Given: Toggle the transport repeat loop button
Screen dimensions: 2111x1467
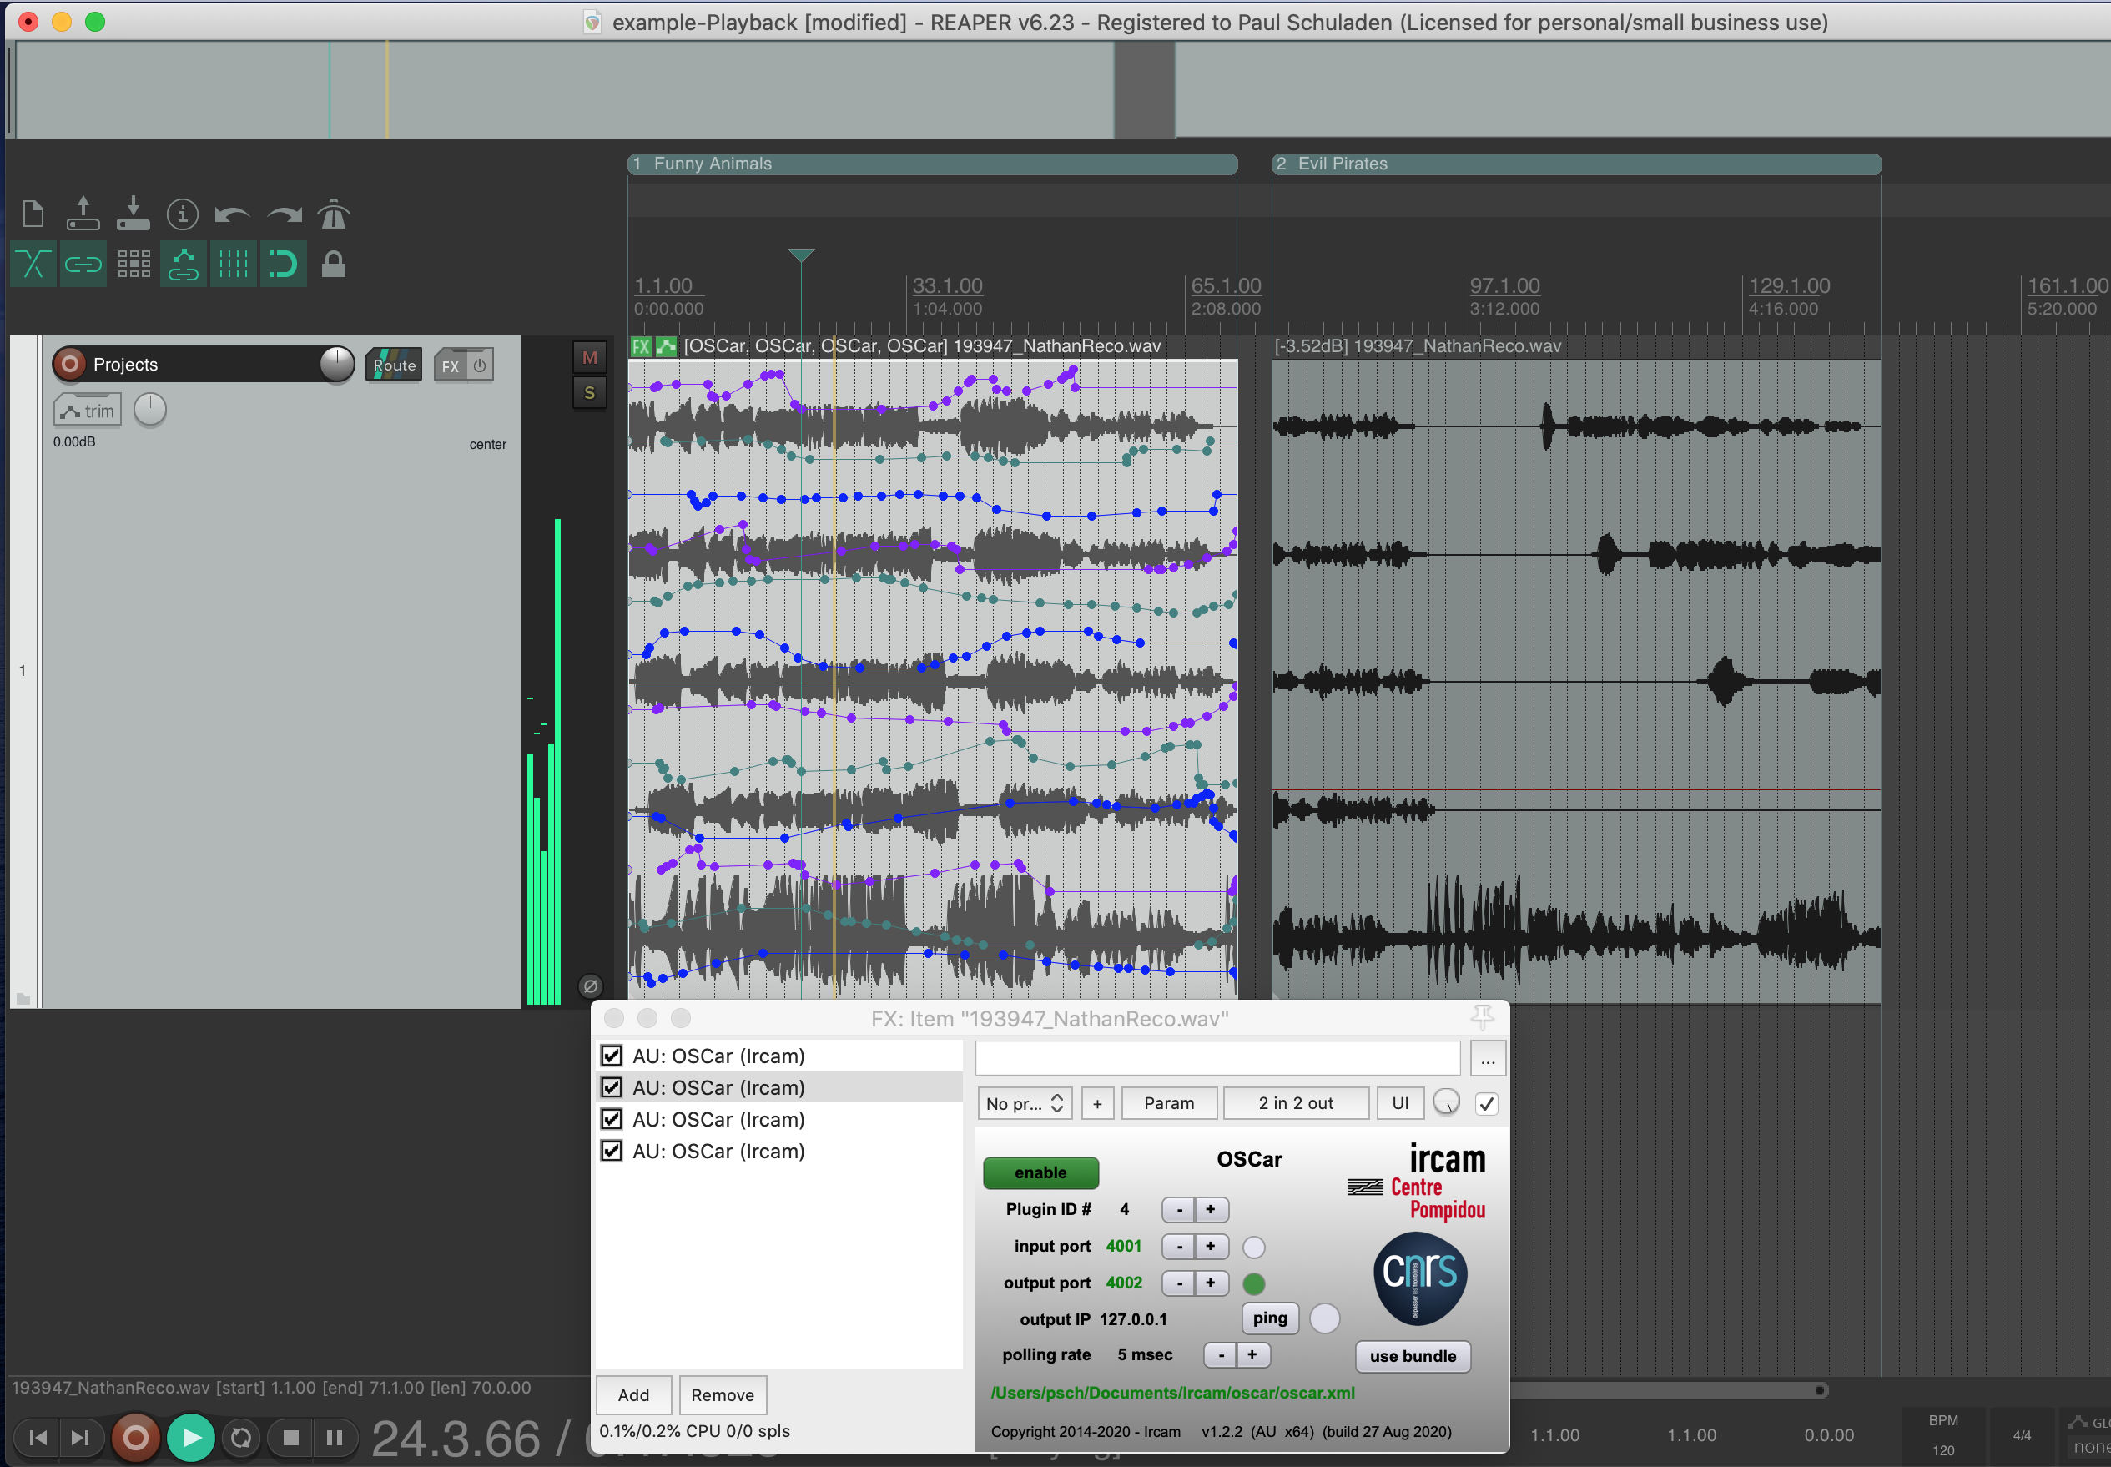Looking at the screenshot, I should coord(242,1438).
